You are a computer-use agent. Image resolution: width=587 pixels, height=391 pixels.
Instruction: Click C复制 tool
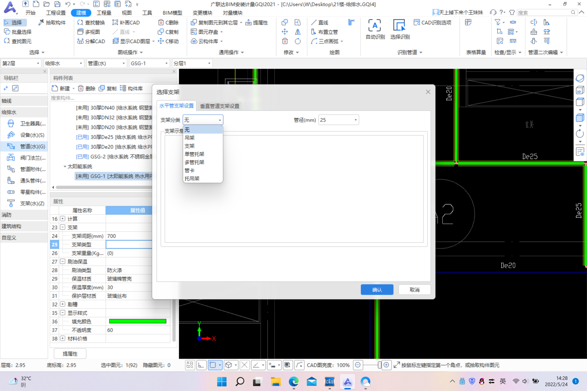pos(168,32)
